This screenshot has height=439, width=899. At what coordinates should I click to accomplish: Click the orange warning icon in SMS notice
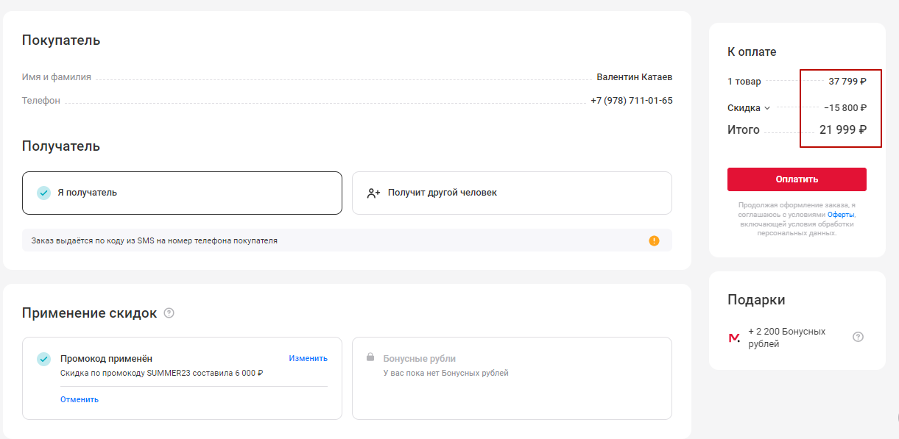(654, 240)
